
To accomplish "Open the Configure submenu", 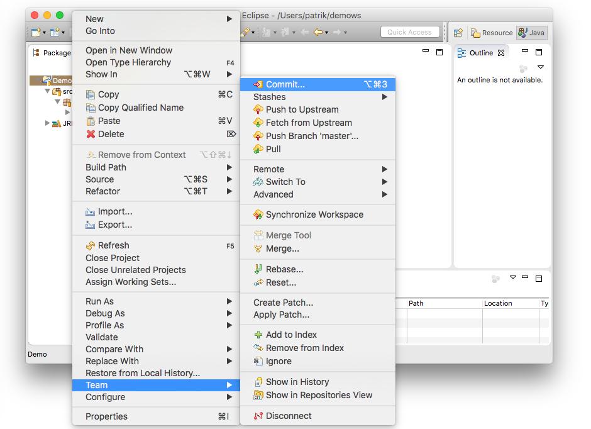I will [x=156, y=398].
